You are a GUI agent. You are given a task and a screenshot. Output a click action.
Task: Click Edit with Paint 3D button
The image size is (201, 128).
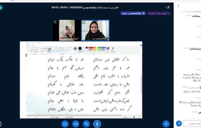click(113, 49)
